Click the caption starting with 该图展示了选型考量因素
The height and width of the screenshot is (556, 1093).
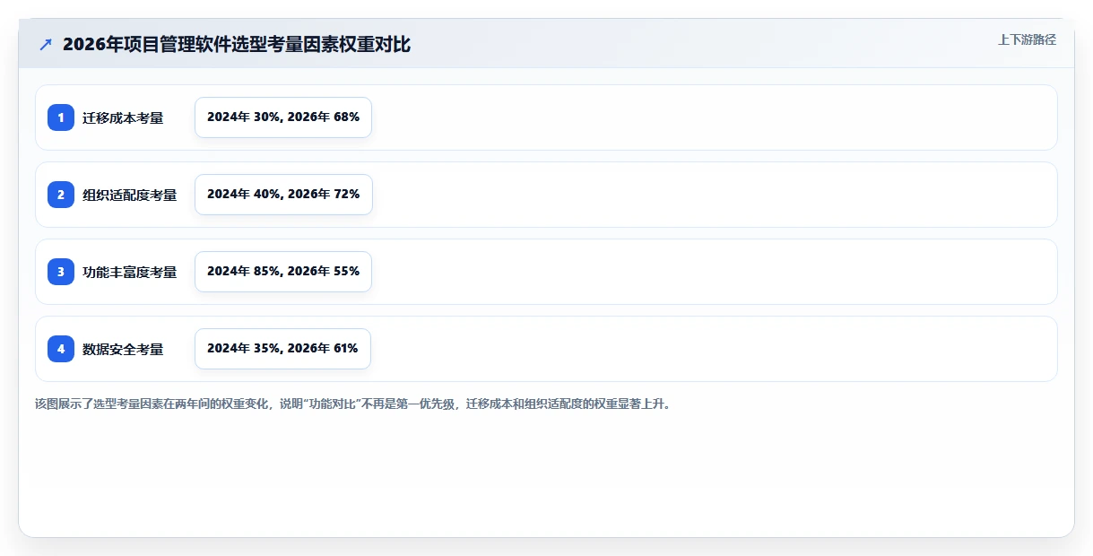(352, 404)
